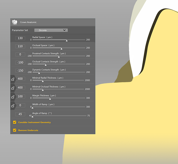Image resolution: width=178 pixels, height=164 pixels.
Task: Toggle lock icon for Minimal Occlusal Thickness
Action: tap(13, 88)
